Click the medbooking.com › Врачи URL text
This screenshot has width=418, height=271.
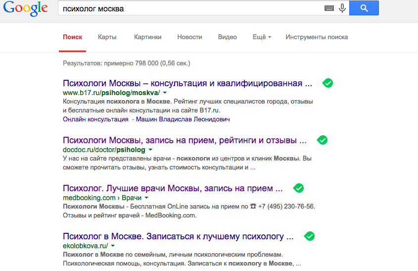tap(102, 198)
